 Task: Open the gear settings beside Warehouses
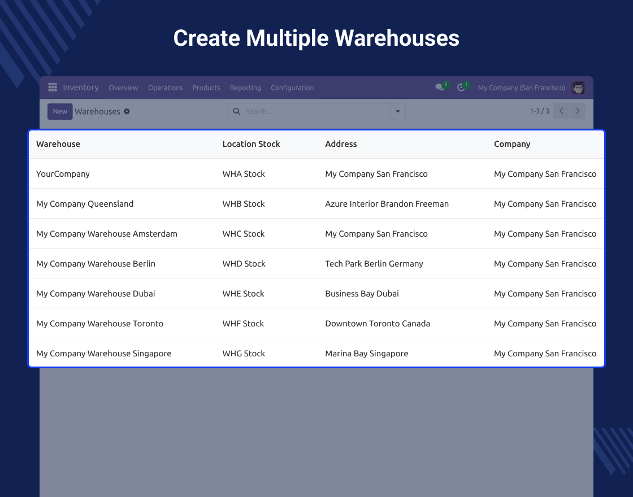[x=127, y=111]
